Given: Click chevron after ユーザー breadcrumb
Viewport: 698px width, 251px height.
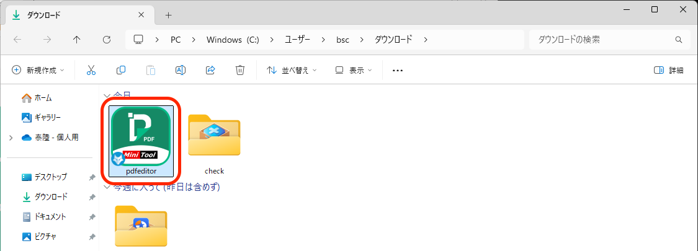Looking at the screenshot, I should [324, 40].
